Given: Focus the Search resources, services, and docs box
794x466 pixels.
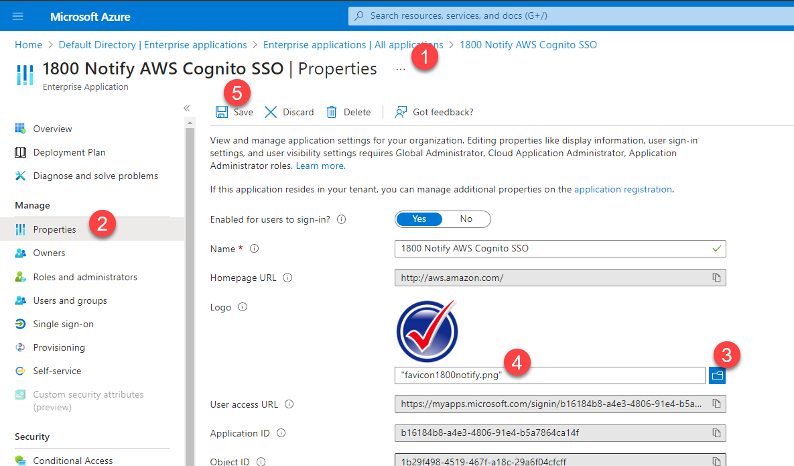Looking at the screenshot, I should (571, 15).
